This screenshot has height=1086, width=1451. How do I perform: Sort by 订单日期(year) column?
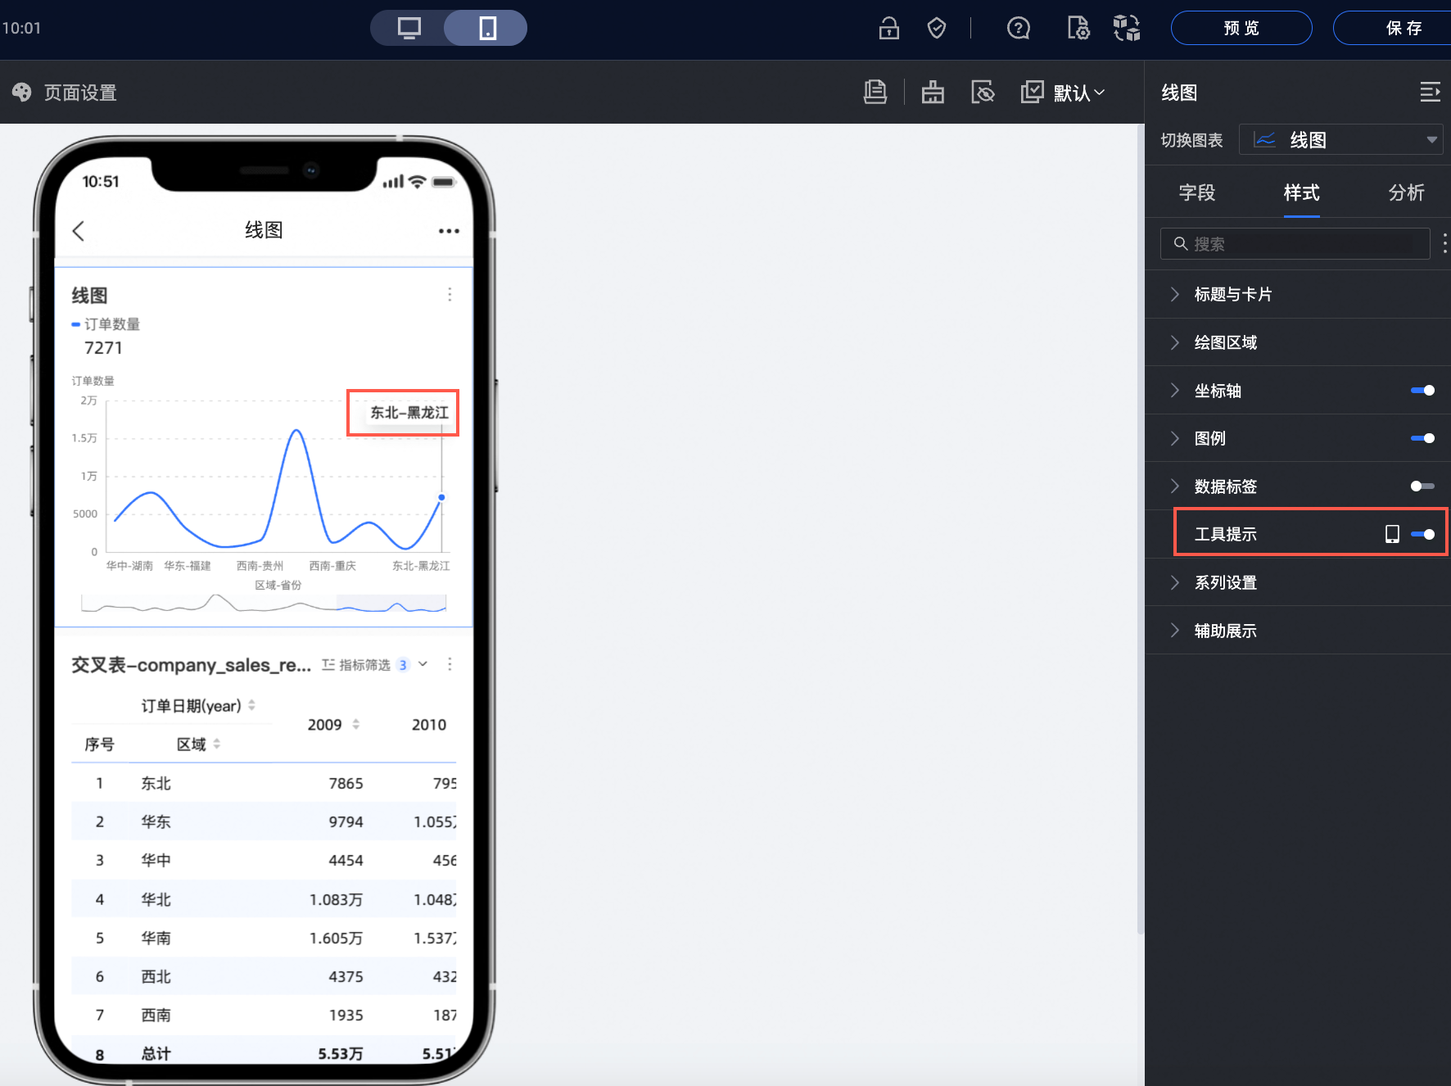251,705
